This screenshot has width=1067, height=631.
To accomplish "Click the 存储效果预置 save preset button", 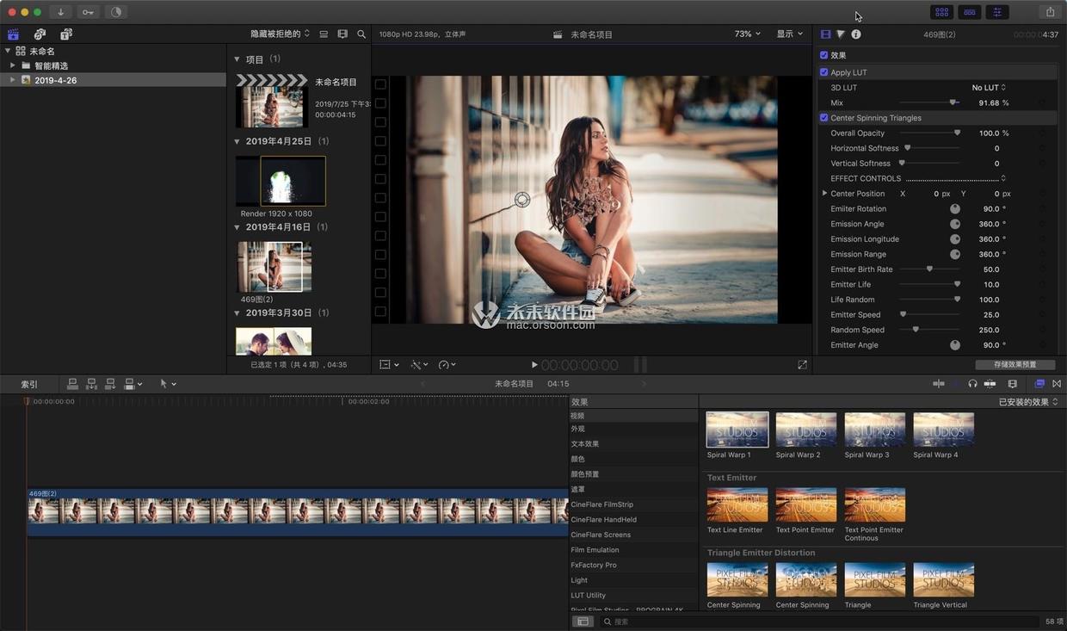I will [x=1015, y=365].
